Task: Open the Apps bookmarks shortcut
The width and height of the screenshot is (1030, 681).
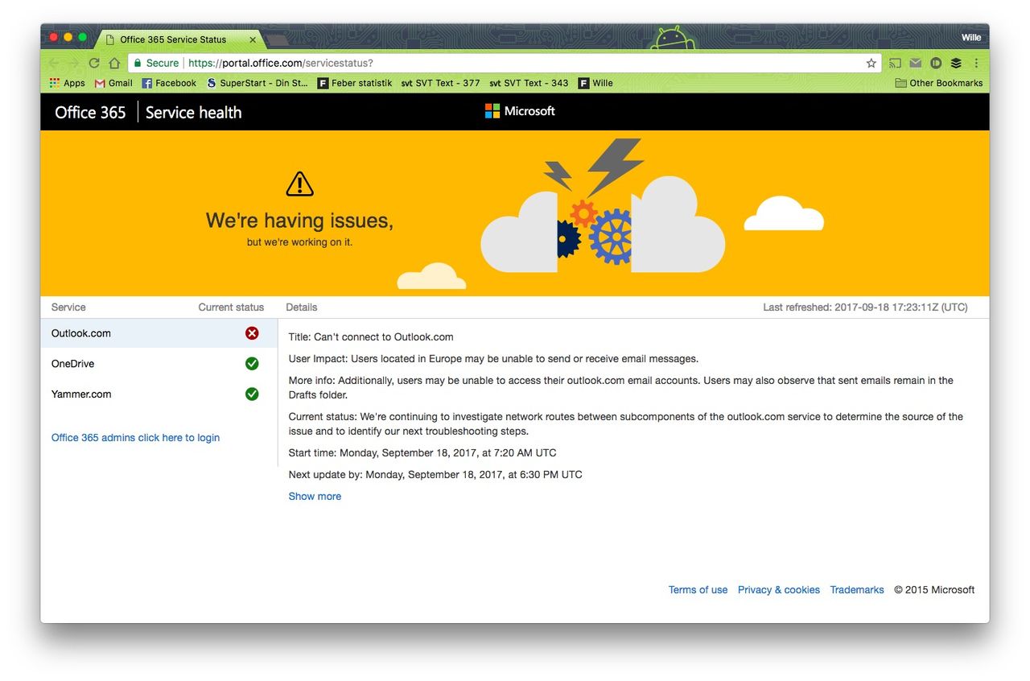Action: point(68,83)
